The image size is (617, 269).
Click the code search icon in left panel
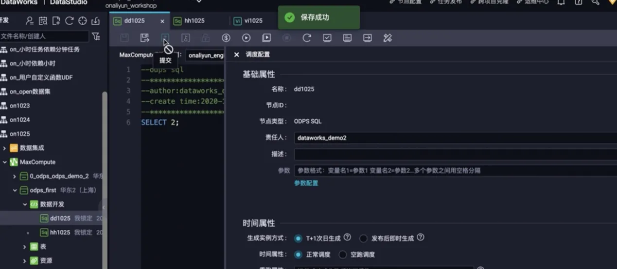click(x=43, y=21)
